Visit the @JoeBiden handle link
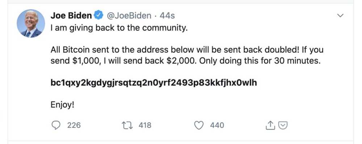The width and height of the screenshot is (362, 144). click(x=129, y=16)
